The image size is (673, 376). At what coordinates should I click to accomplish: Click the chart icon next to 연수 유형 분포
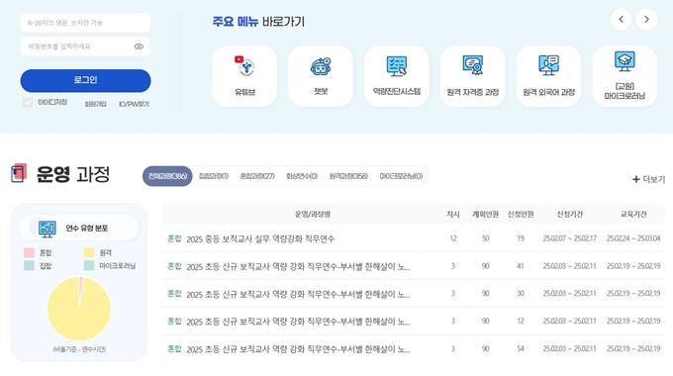[x=47, y=229]
